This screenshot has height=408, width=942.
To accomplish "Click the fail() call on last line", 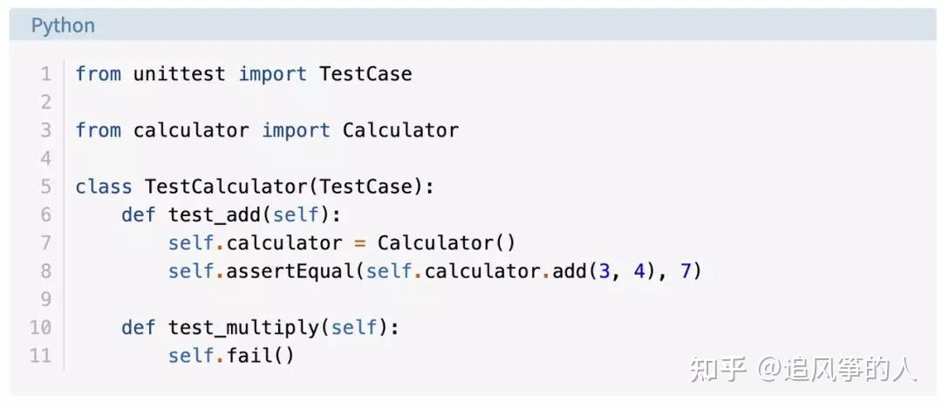I will 260,356.
